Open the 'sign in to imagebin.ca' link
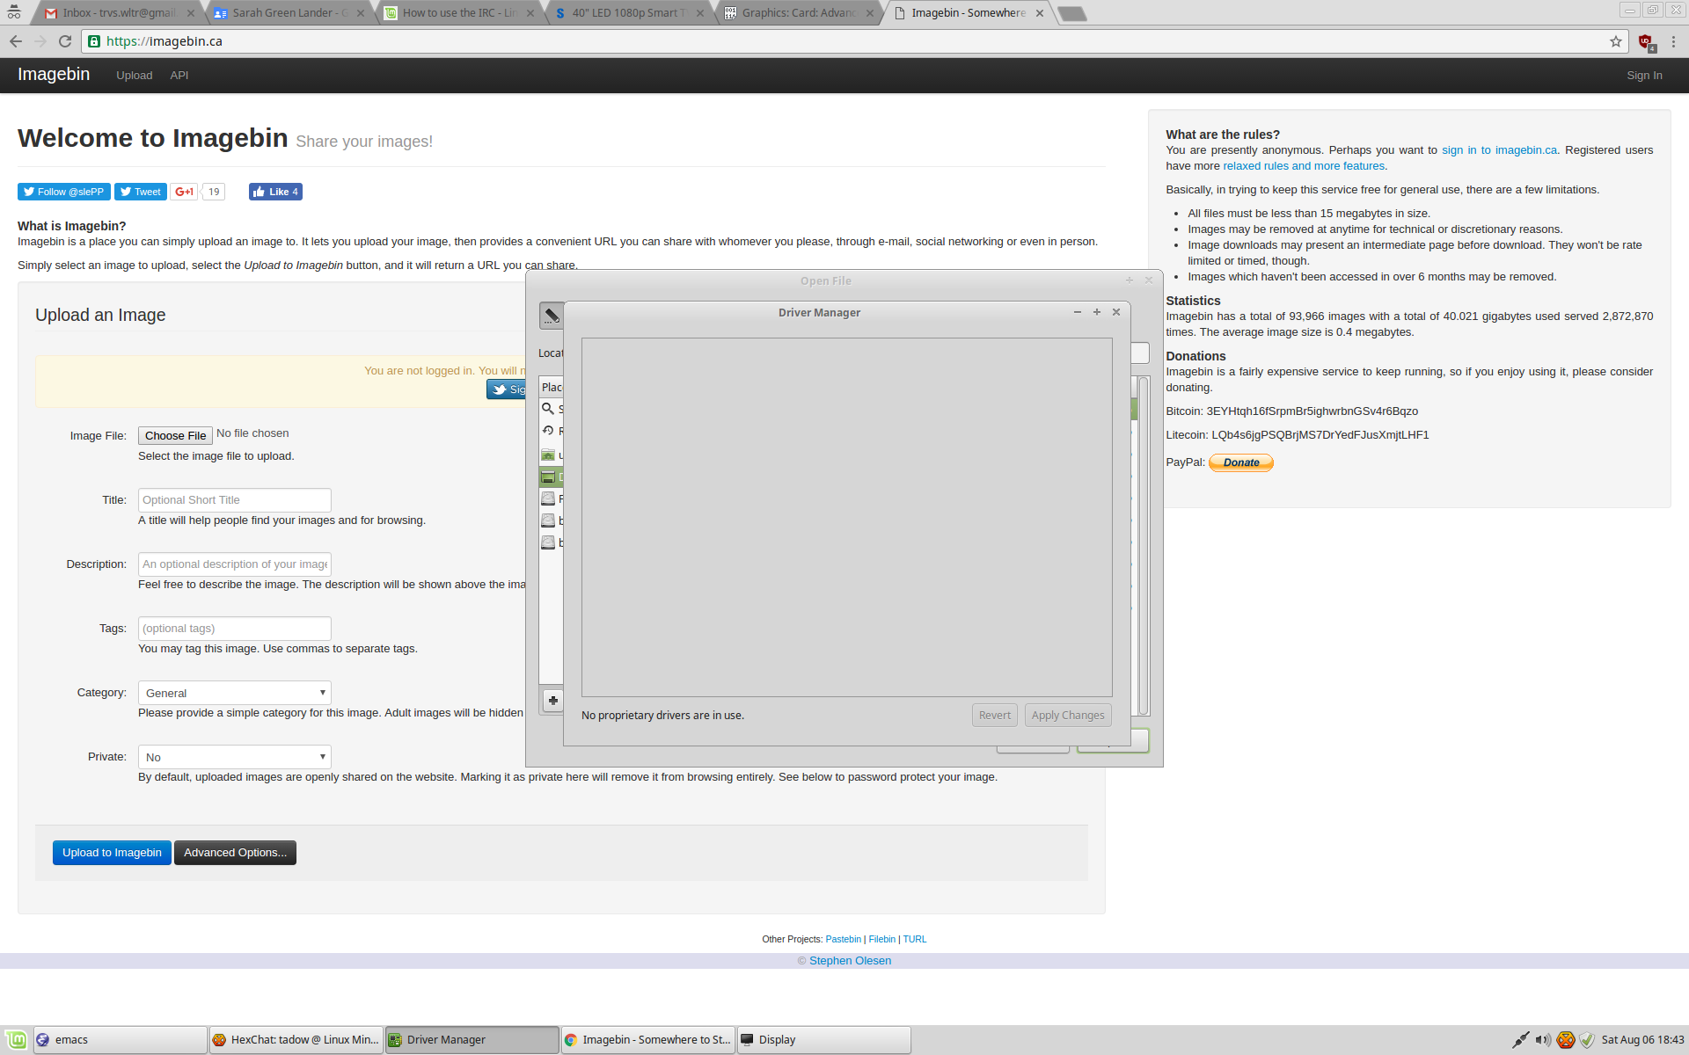The width and height of the screenshot is (1689, 1055). [x=1499, y=150]
